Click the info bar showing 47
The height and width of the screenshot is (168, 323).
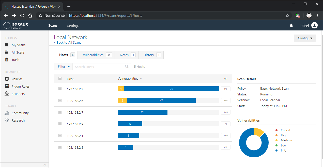(161, 100)
